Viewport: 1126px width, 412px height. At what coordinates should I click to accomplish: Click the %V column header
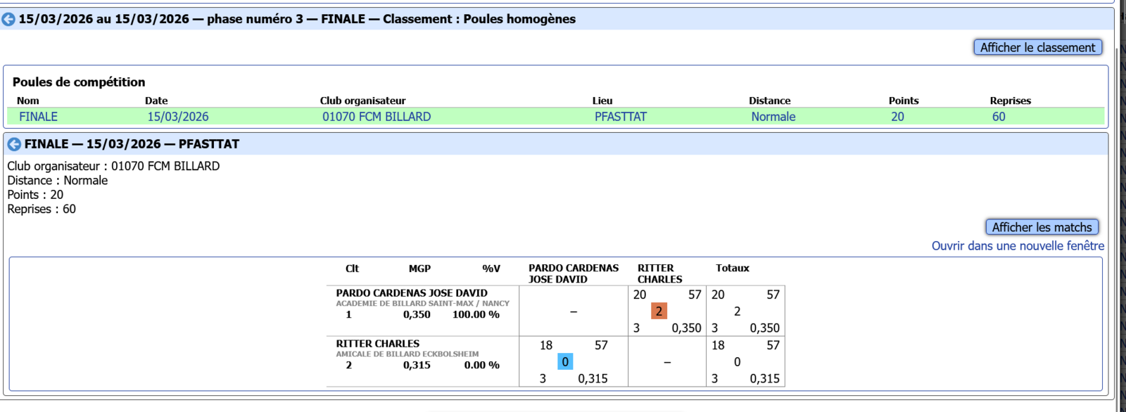(x=491, y=268)
